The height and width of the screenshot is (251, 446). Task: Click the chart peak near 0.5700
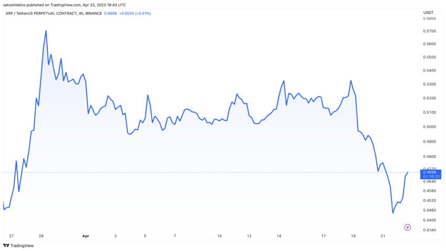(46, 30)
